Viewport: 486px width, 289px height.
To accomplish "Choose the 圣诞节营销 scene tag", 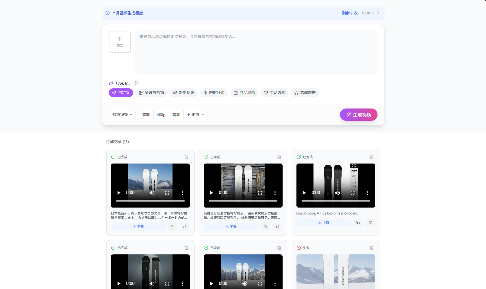I will [x=151, y=93].
